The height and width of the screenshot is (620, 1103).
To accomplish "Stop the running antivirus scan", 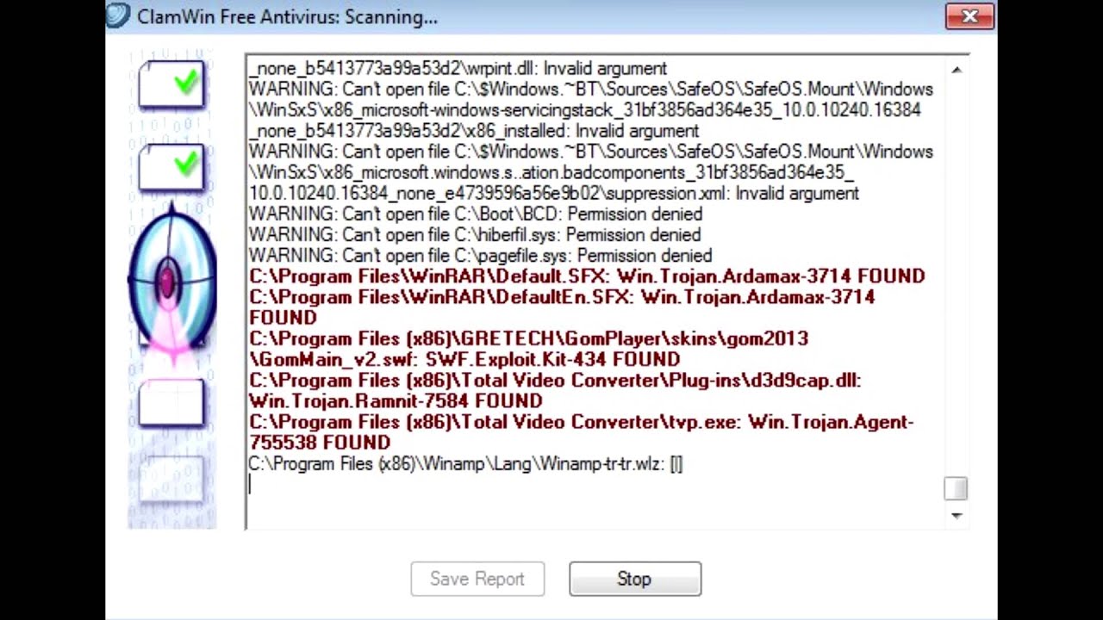I will click(635, 579).
